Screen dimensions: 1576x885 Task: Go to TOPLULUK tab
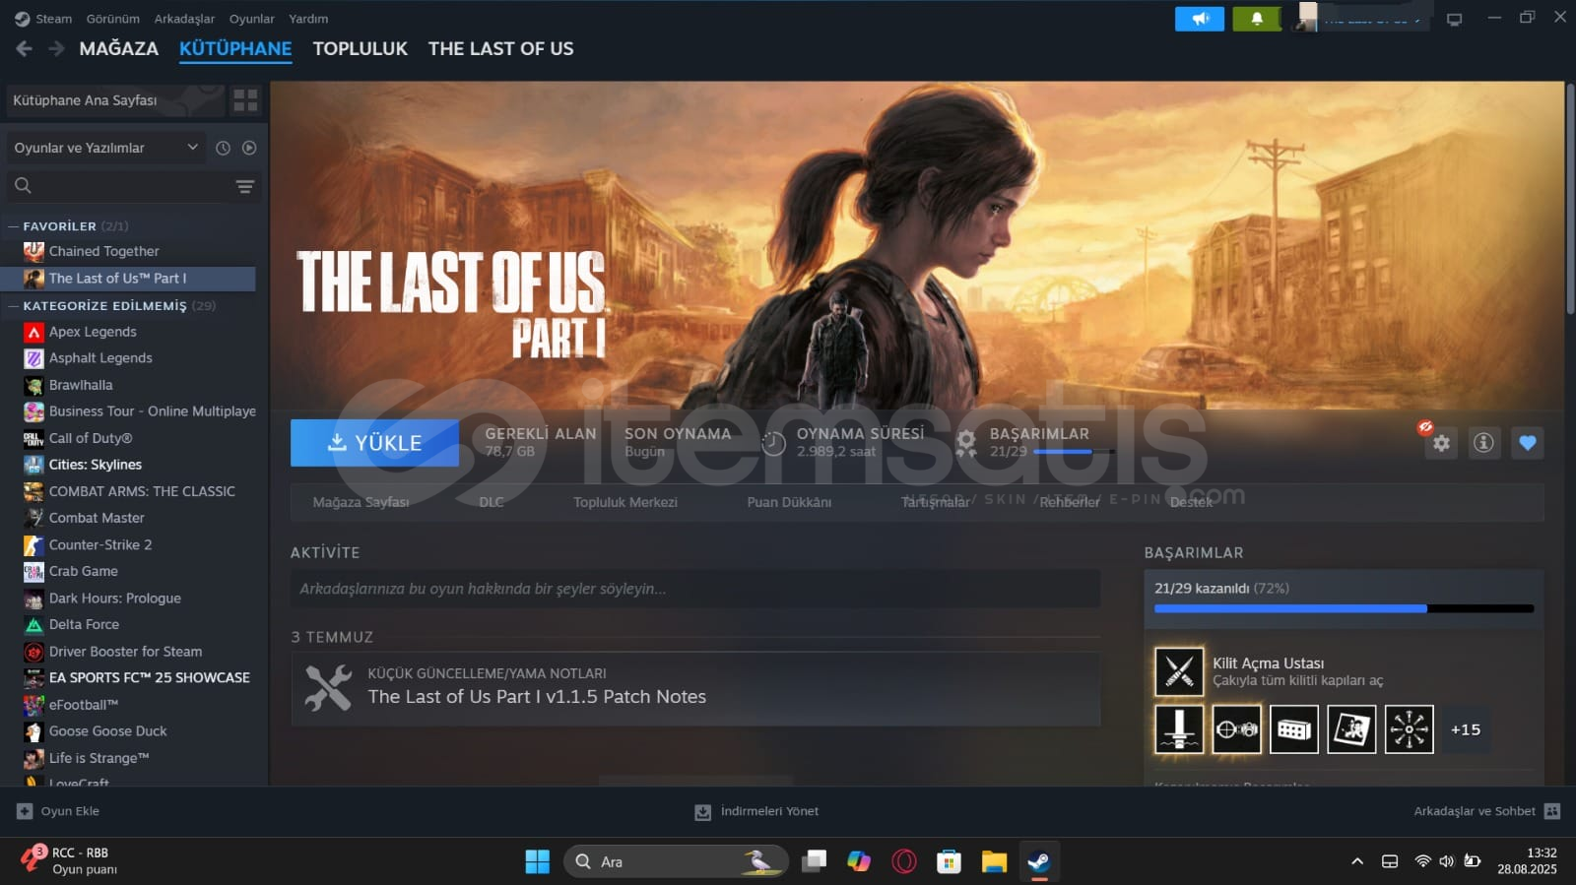pos(361,48)
